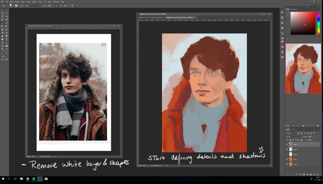Select the Move tool
This screenshot has width=323, height=184.
tap(3, 13)
